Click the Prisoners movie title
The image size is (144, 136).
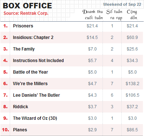tap(23, 26)
